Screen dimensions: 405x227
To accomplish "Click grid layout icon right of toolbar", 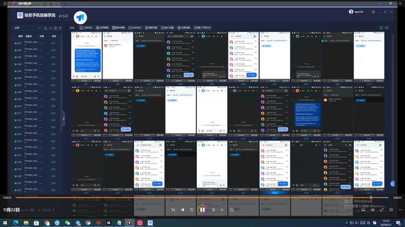I will (381, 28).
